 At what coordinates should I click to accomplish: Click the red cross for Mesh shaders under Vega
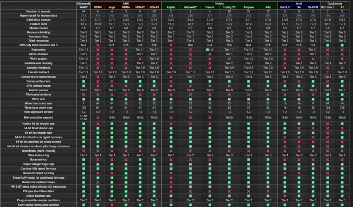click(112, 54)
